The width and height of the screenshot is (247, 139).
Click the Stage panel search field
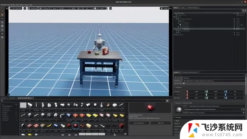[x=207, y=11]
